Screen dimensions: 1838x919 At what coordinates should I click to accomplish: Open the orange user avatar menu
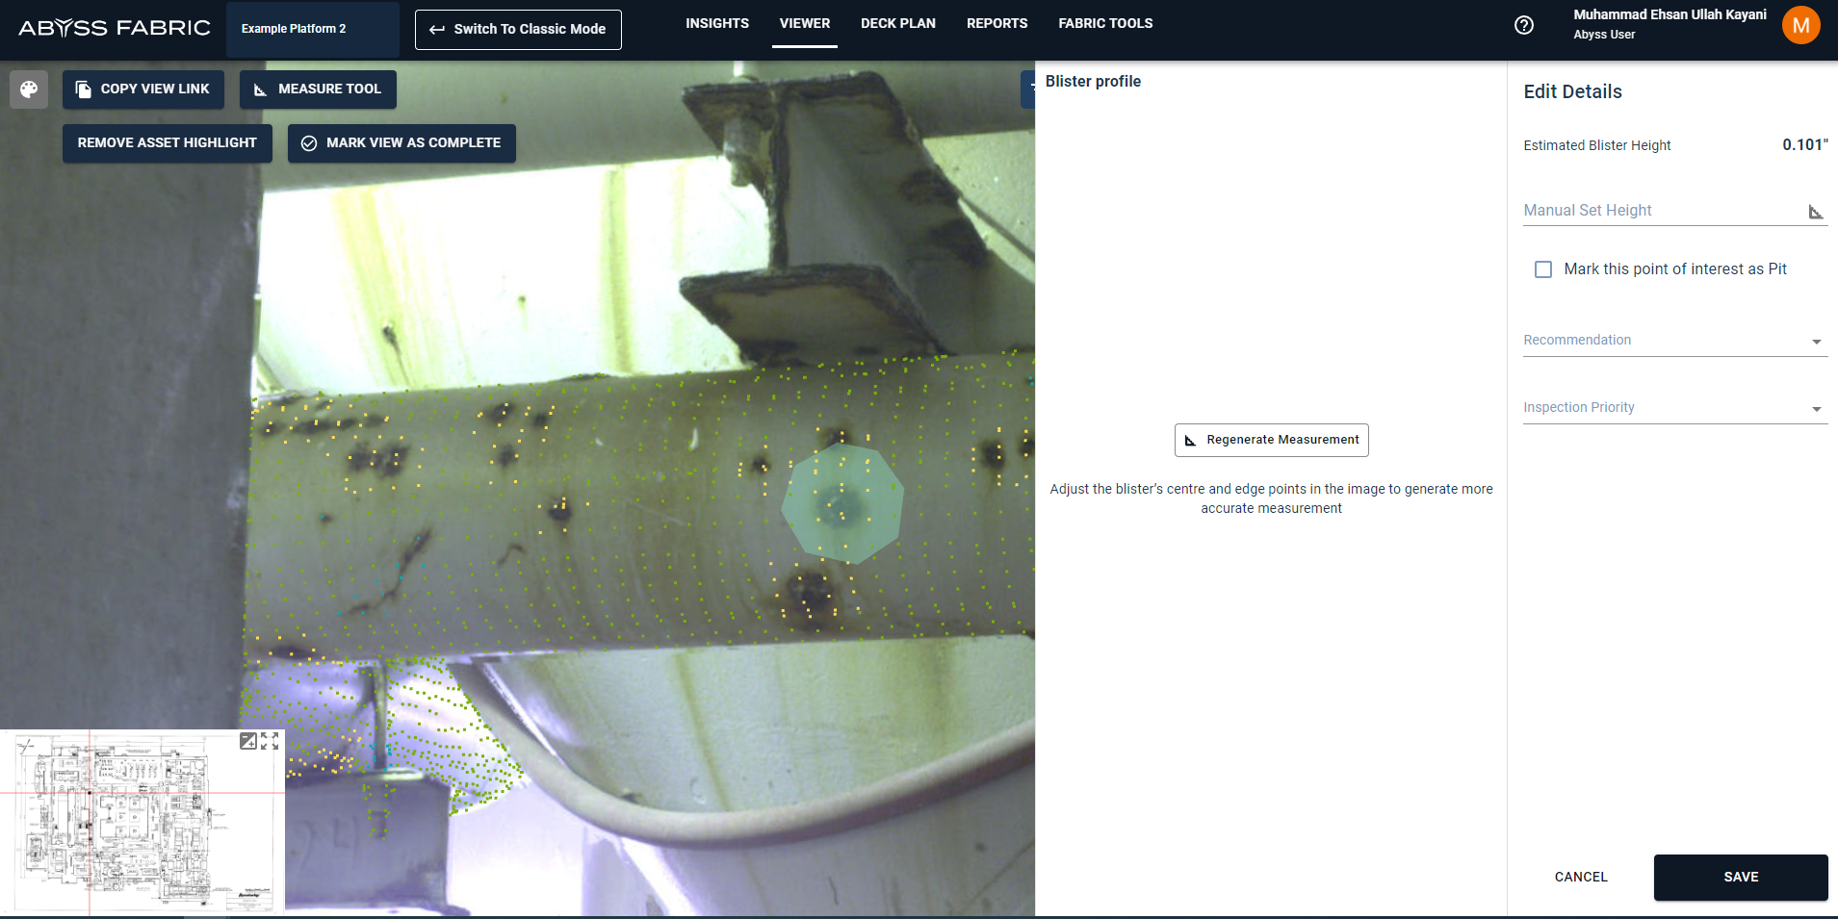coord(1799,25)
